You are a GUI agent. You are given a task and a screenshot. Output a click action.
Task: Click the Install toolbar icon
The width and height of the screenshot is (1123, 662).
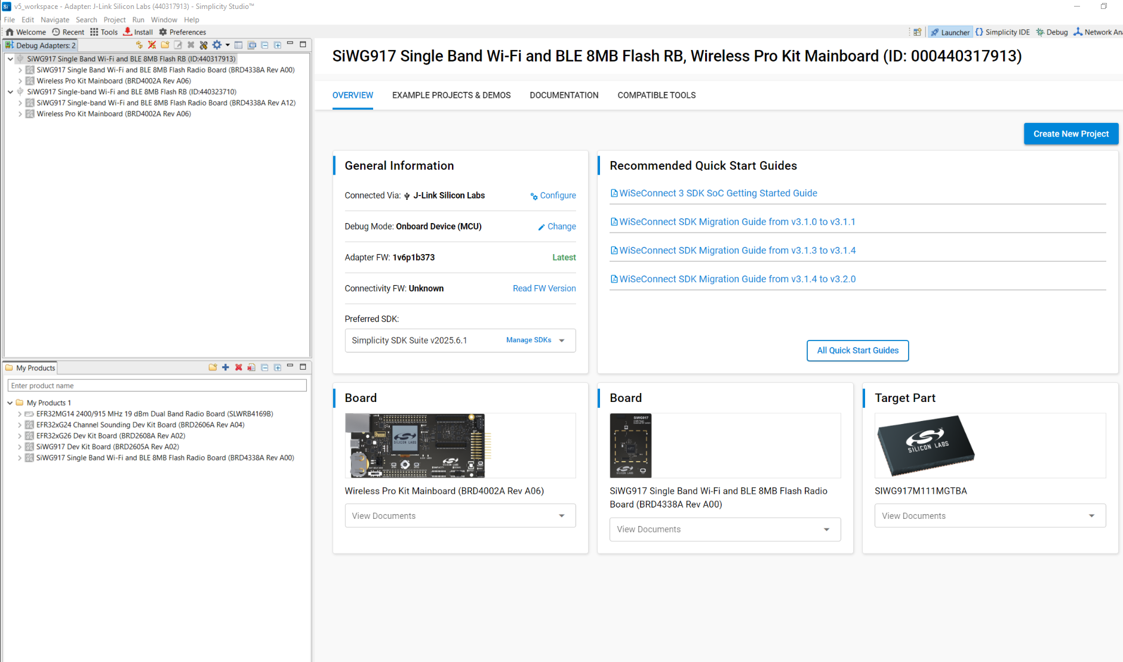pyautogui.click(x=138, y=32)
